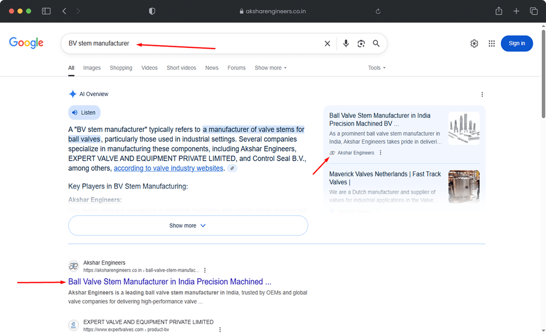Image resolution: width=546 pixels, height=334 pixels.
Task: Expand the Show more tabs dropdown
Action: pos(271,68)
